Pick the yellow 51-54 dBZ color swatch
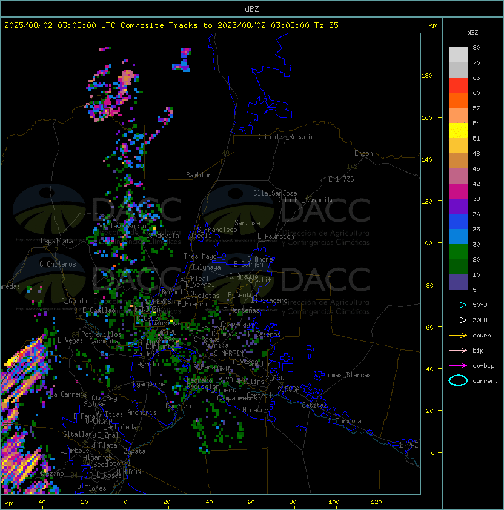 (458, 130)
